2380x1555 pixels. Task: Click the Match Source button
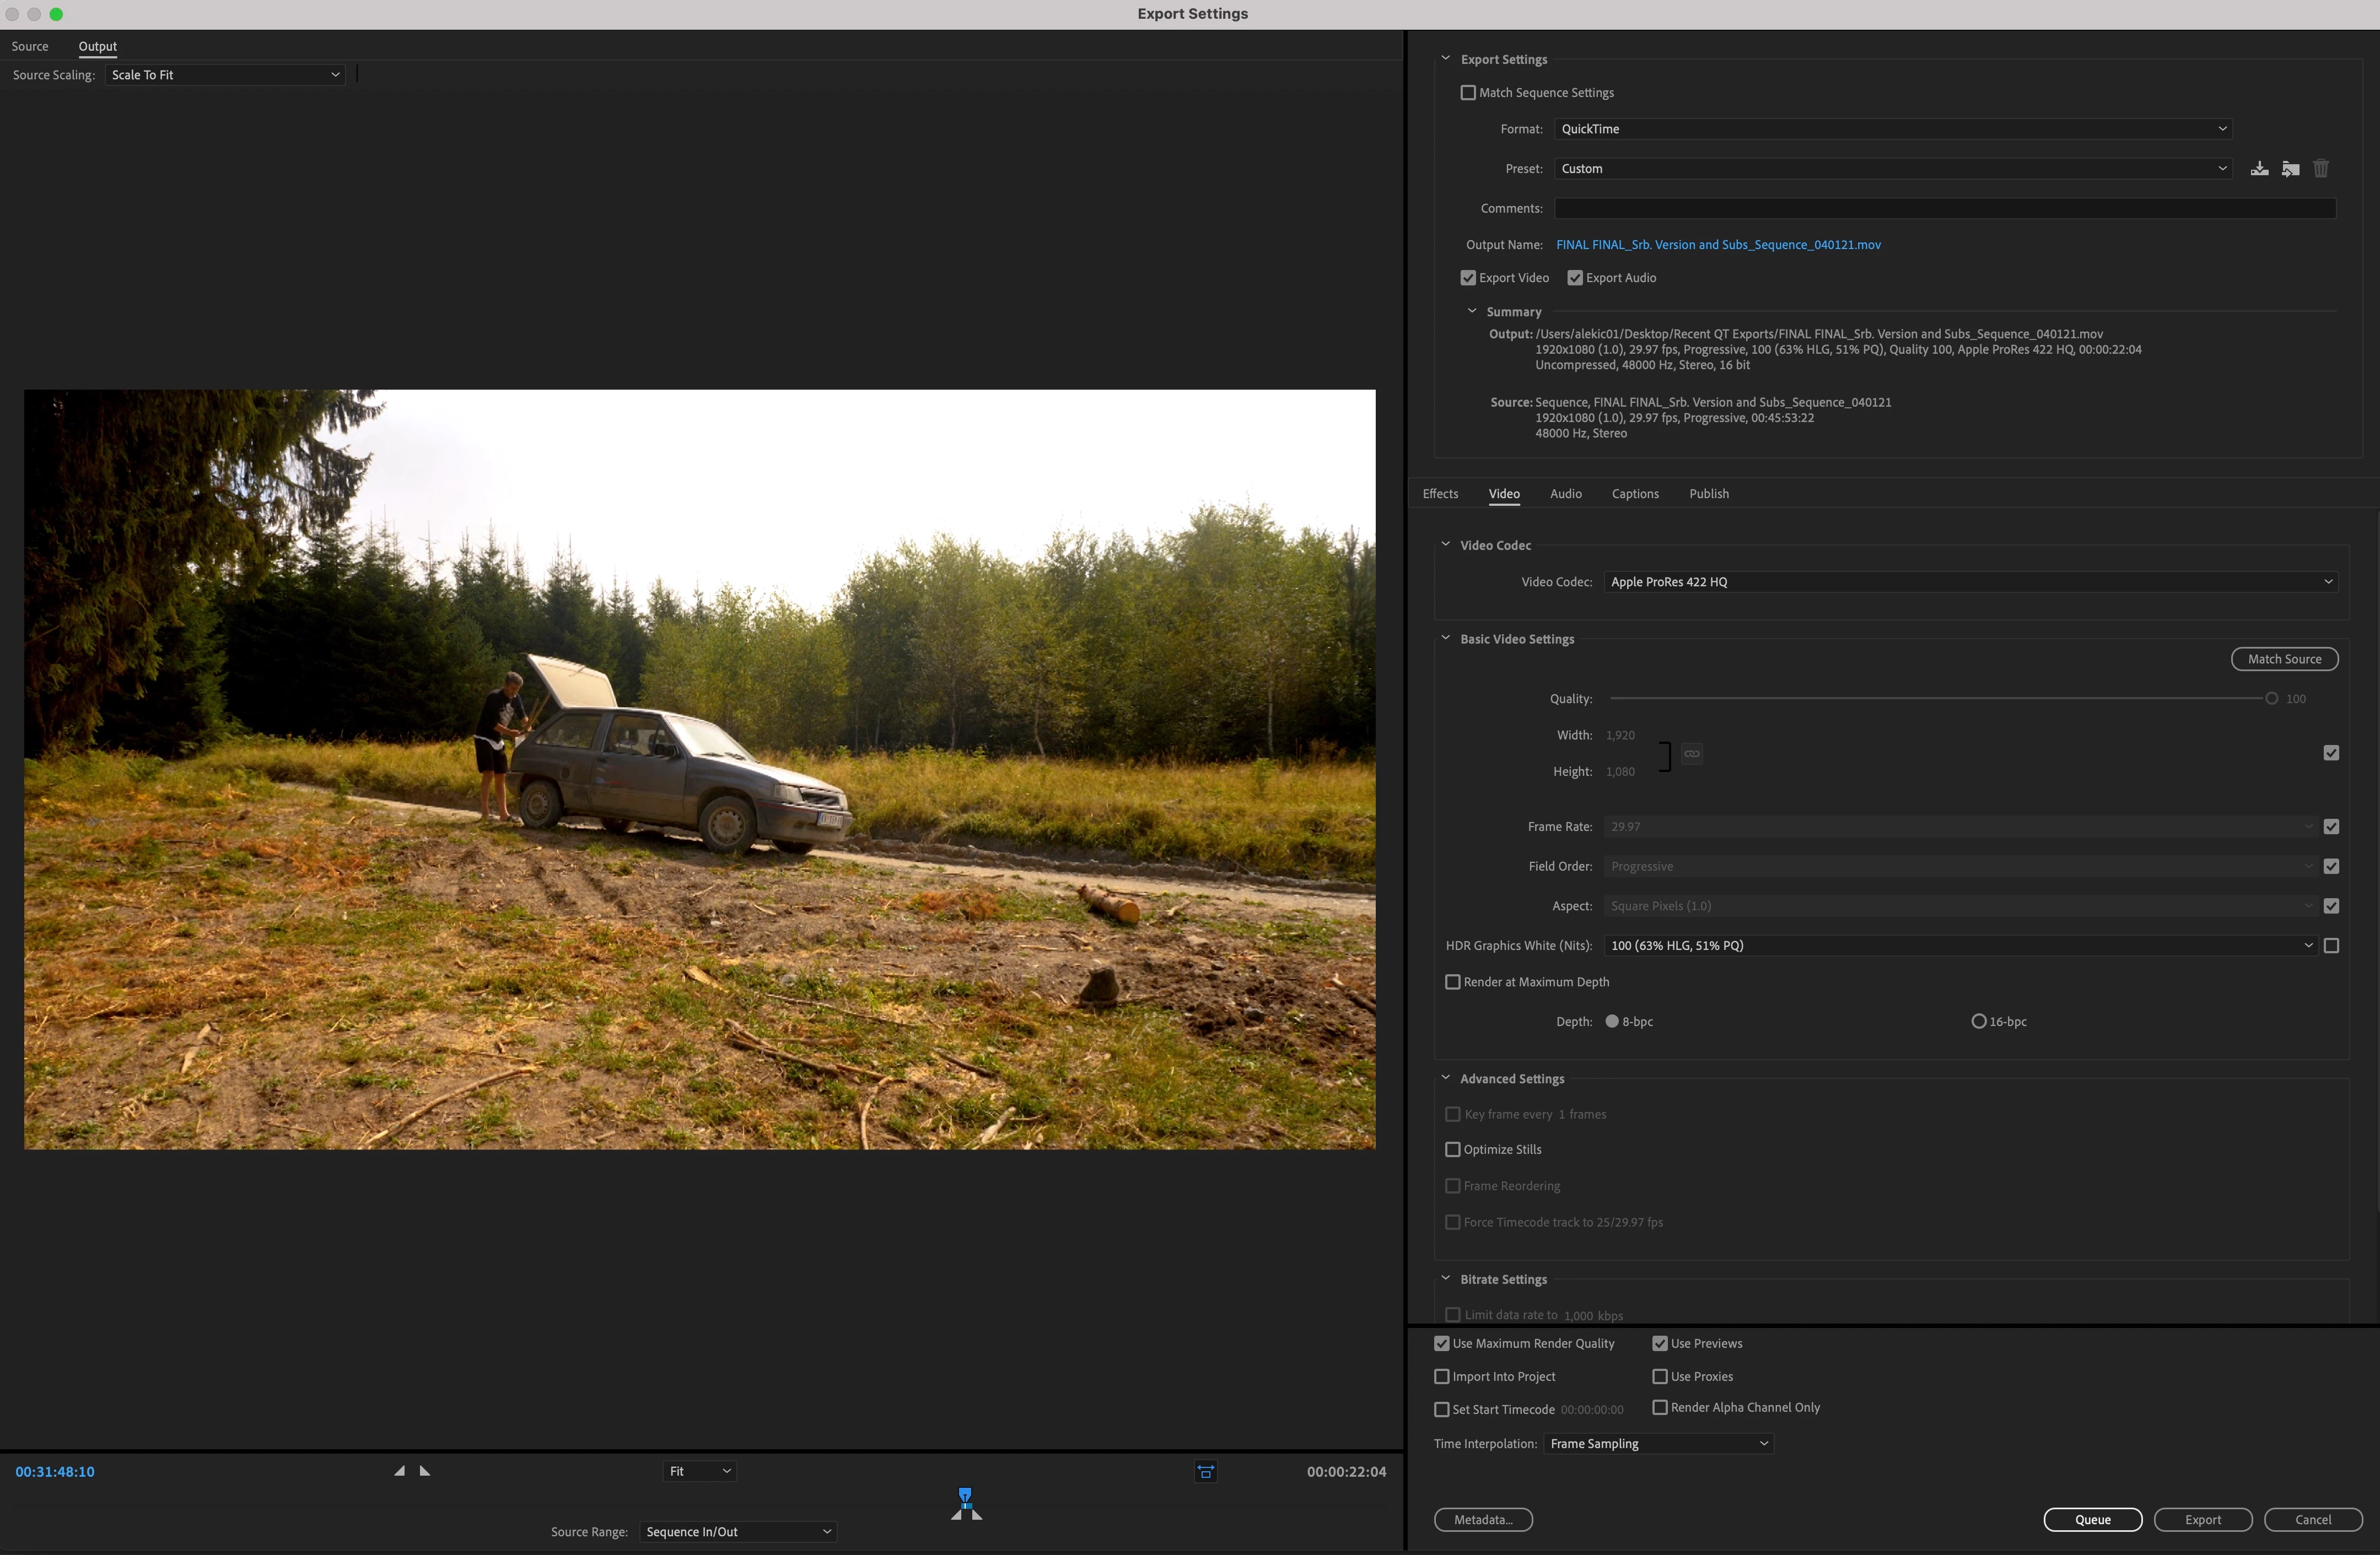[2284, 659]
